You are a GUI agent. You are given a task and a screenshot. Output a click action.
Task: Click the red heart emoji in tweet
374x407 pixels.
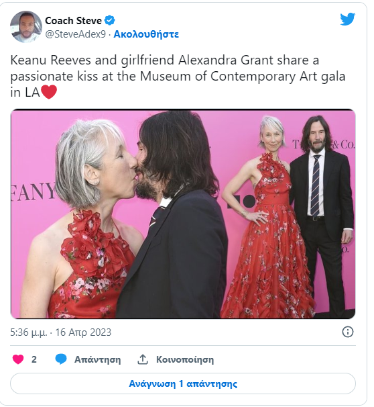click(x=49, y=92)
